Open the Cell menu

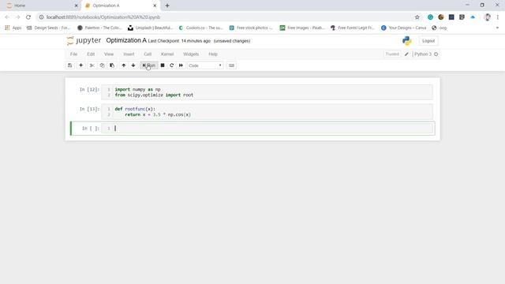(148, 54)
